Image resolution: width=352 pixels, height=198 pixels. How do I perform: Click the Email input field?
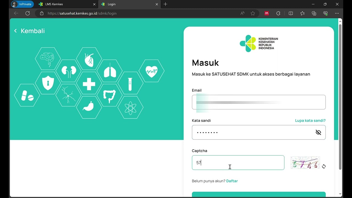[258, 102]
